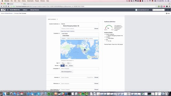Image resolution: width=171 pixels, height=96 pixels.
Task: Click the green circle extension icon
Action: [x=159, y=6]
